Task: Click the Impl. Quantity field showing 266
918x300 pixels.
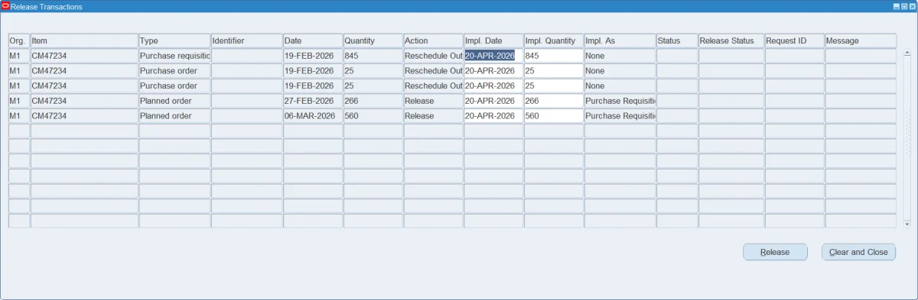Action: pos(554,101)
